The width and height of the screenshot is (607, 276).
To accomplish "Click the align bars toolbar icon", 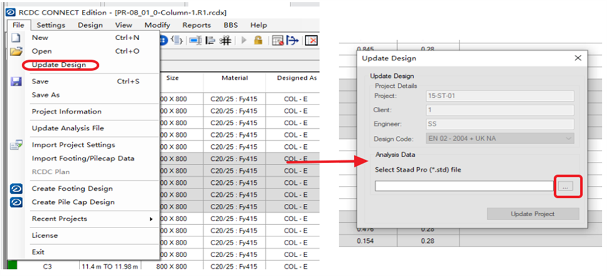I will coord(210,40).
